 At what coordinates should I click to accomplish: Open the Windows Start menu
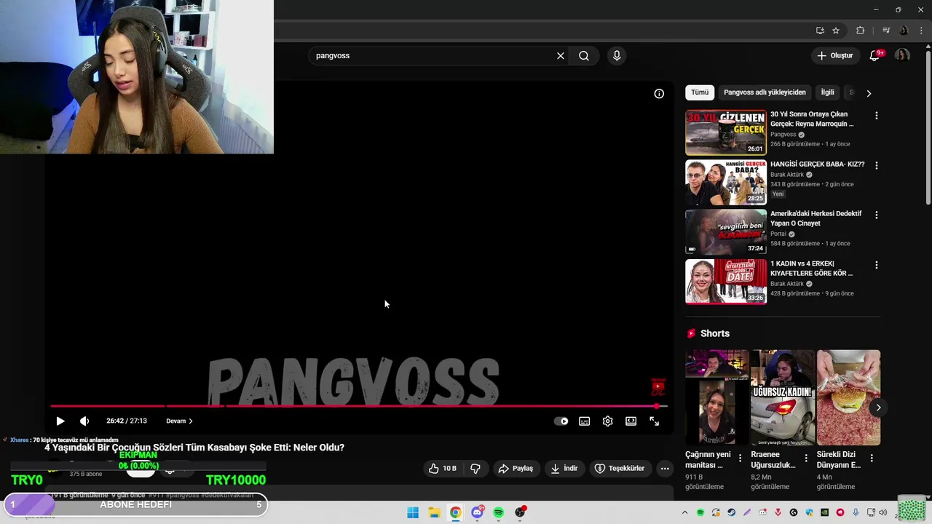coord(413,512)
